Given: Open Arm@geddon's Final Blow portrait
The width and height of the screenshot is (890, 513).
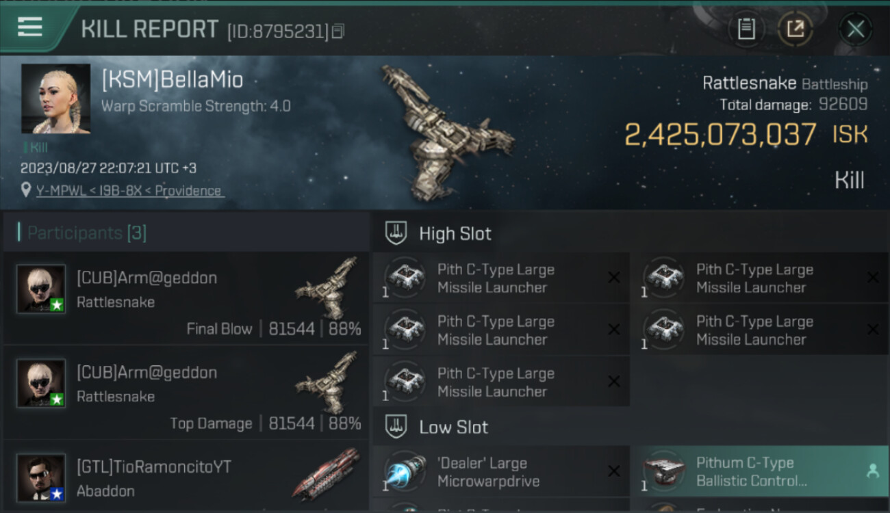Looking at the screenshot, I should coord(41,289).
